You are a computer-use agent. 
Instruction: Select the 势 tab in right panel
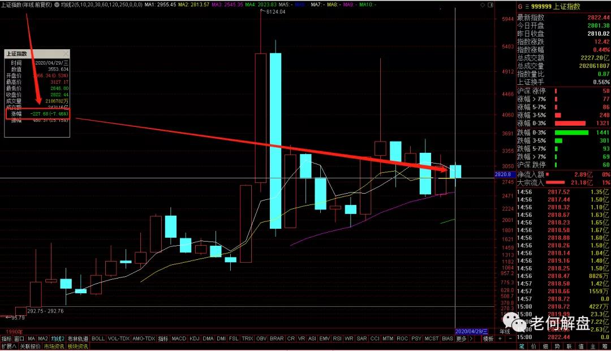(x=558, y=346)
